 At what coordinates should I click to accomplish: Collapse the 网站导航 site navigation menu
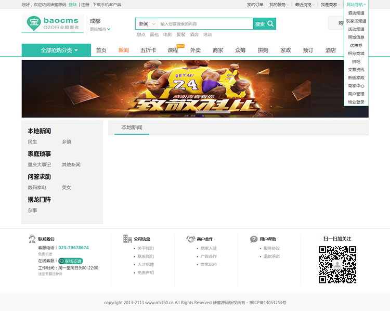356,5
